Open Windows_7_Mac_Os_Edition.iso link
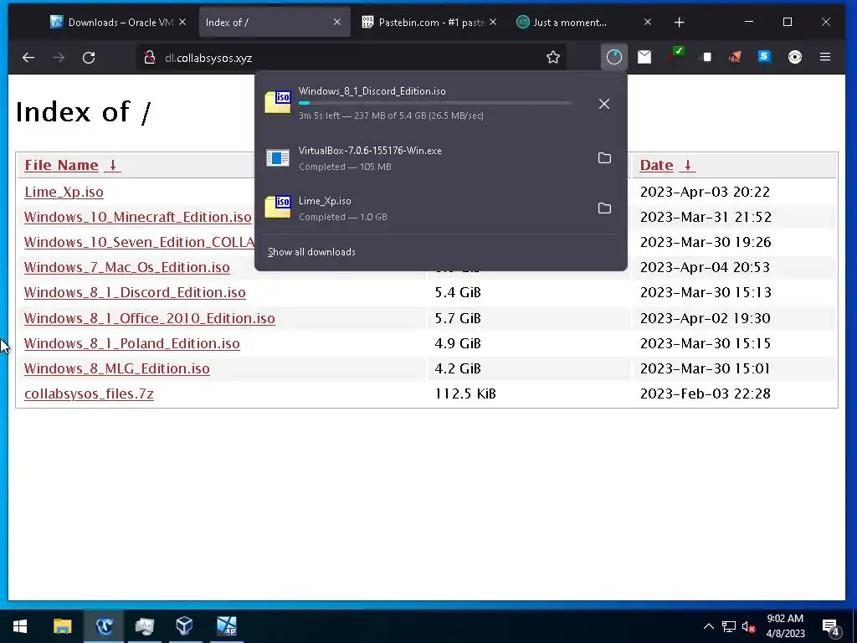 [x=127, y=267]
